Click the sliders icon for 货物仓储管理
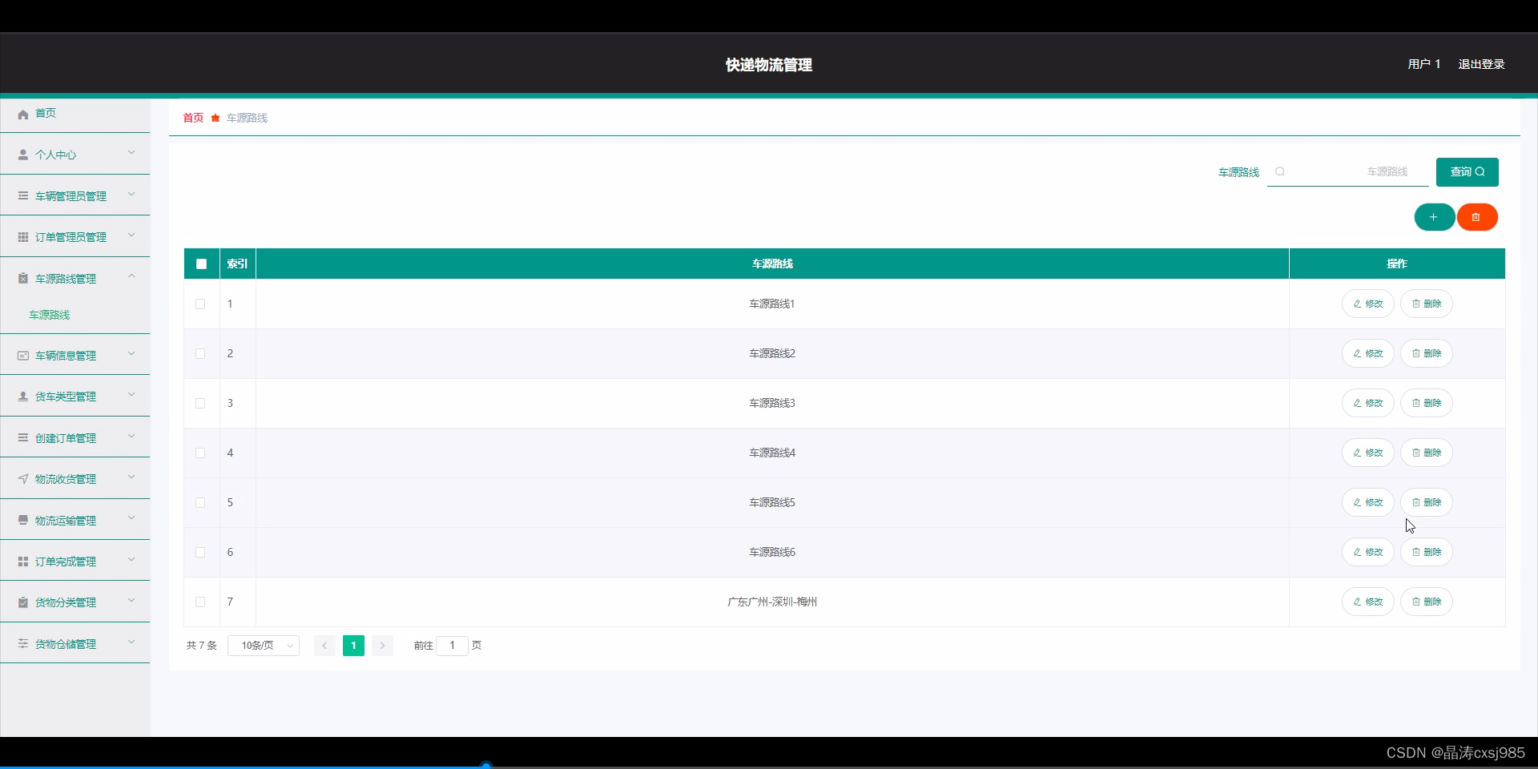This screenshot has width=1538, height=769. (23, 644)
